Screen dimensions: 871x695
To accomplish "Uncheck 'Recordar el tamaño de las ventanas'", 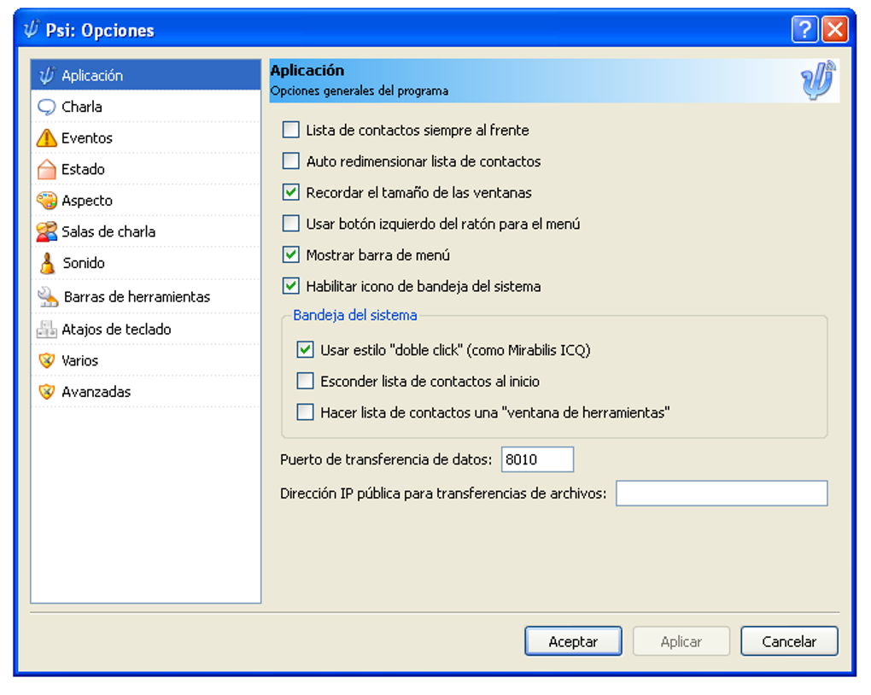I will 291,193.
